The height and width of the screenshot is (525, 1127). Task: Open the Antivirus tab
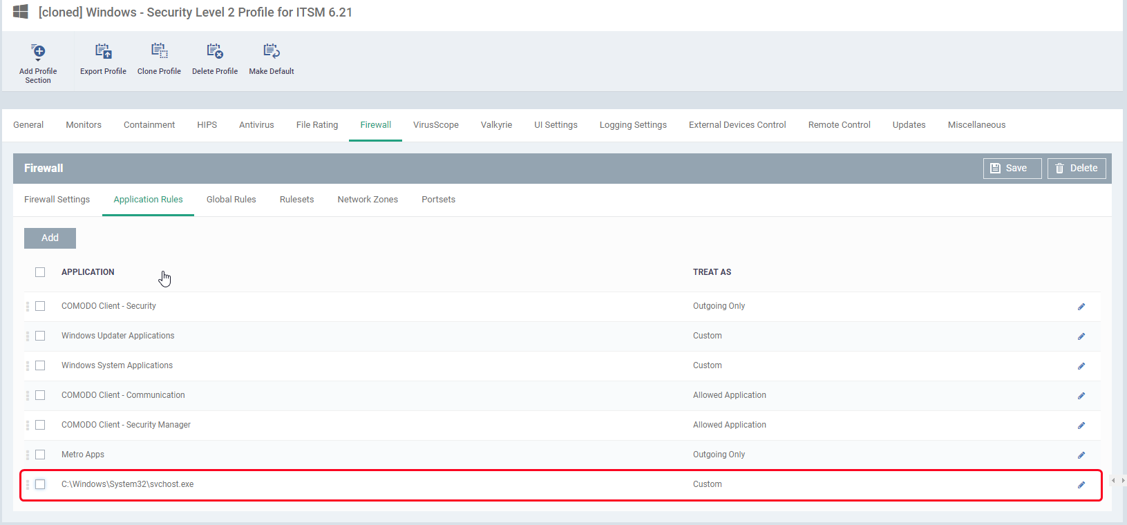[256, 125]
